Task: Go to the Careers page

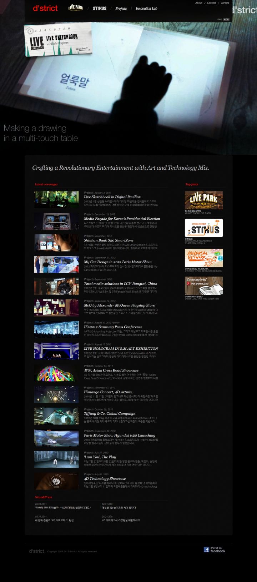Action: click(x=225, y=3)
